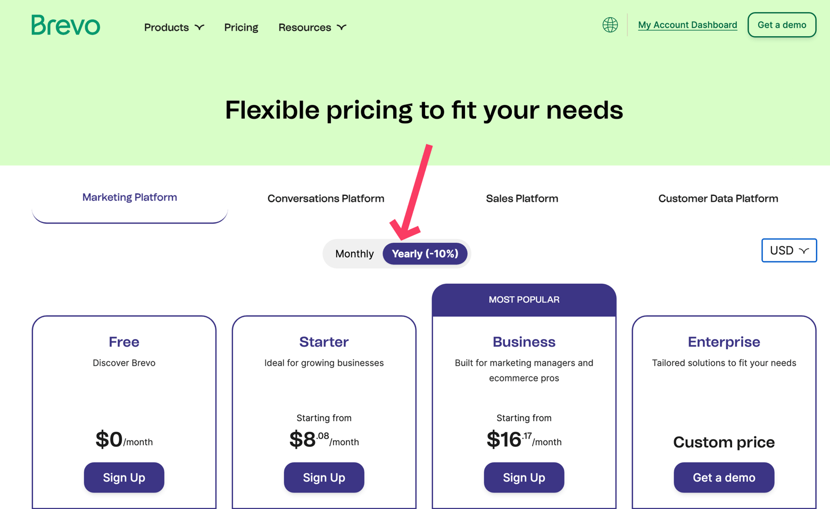Open the Customer Data Platform tab
Viewport: 830px width, 509px height.
pos(718,199)
